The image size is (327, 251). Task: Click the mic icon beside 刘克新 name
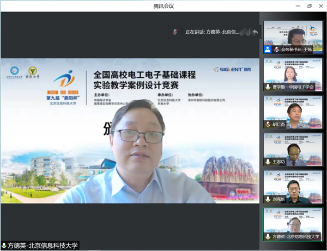(x=268, y=199)
